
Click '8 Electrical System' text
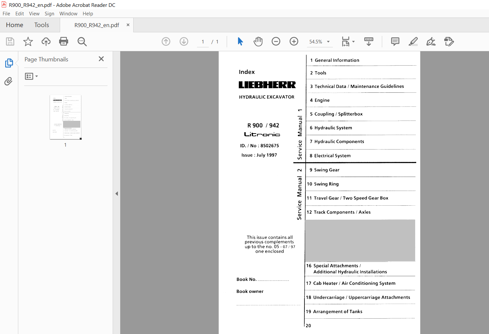[x=330, y=156]
